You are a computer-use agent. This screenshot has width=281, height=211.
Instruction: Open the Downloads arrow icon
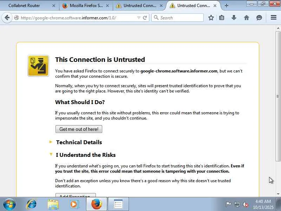[234, 18]
